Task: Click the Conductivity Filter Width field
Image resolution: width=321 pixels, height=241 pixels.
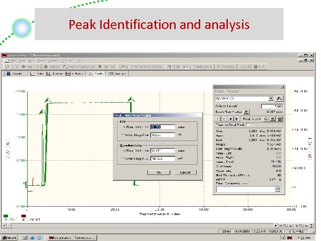Action: pyautogui.click(x=163, y=151)
